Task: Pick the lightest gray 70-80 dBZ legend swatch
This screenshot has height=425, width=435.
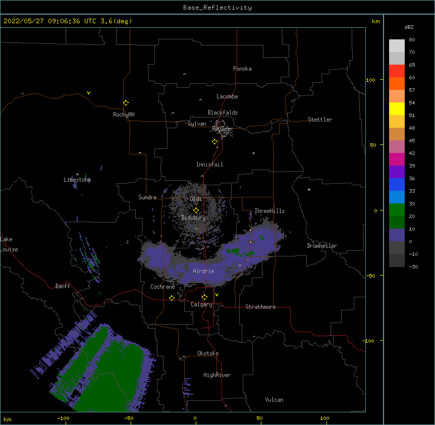Action: tap(397, 46)
